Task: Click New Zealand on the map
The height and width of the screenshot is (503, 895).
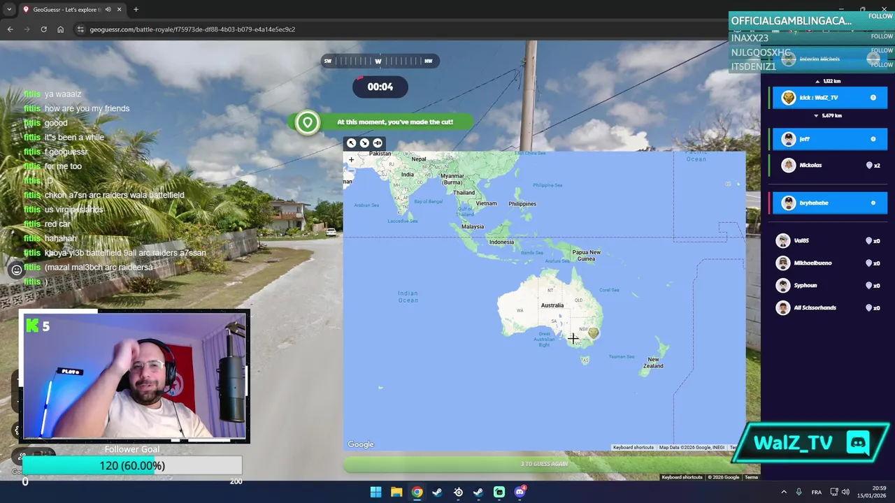Action: [653, 363]
